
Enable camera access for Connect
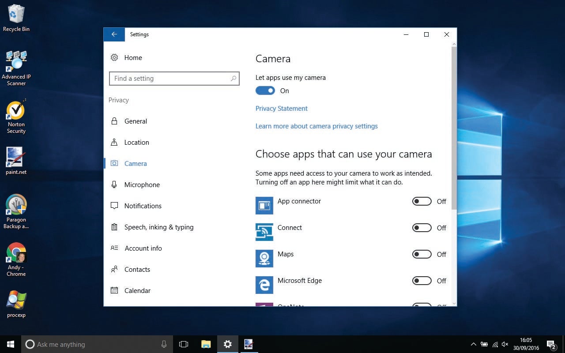click(x=422, y=228)
